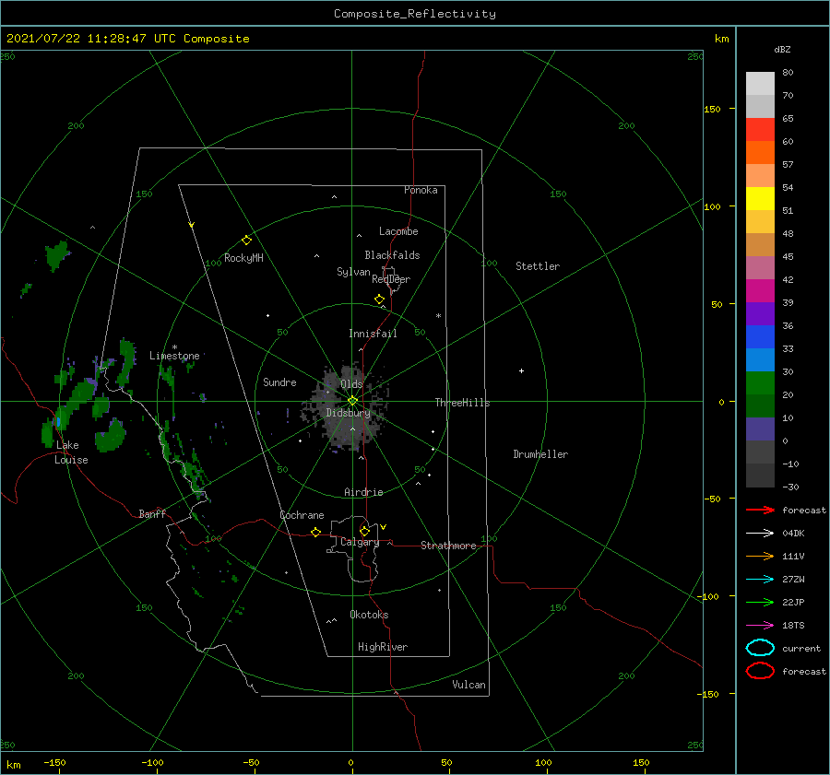The image size is (830, 775).
Task: Pick the red 60-65 dBZ color swatch
Action: pyautogui.click(x=760, y=130)
